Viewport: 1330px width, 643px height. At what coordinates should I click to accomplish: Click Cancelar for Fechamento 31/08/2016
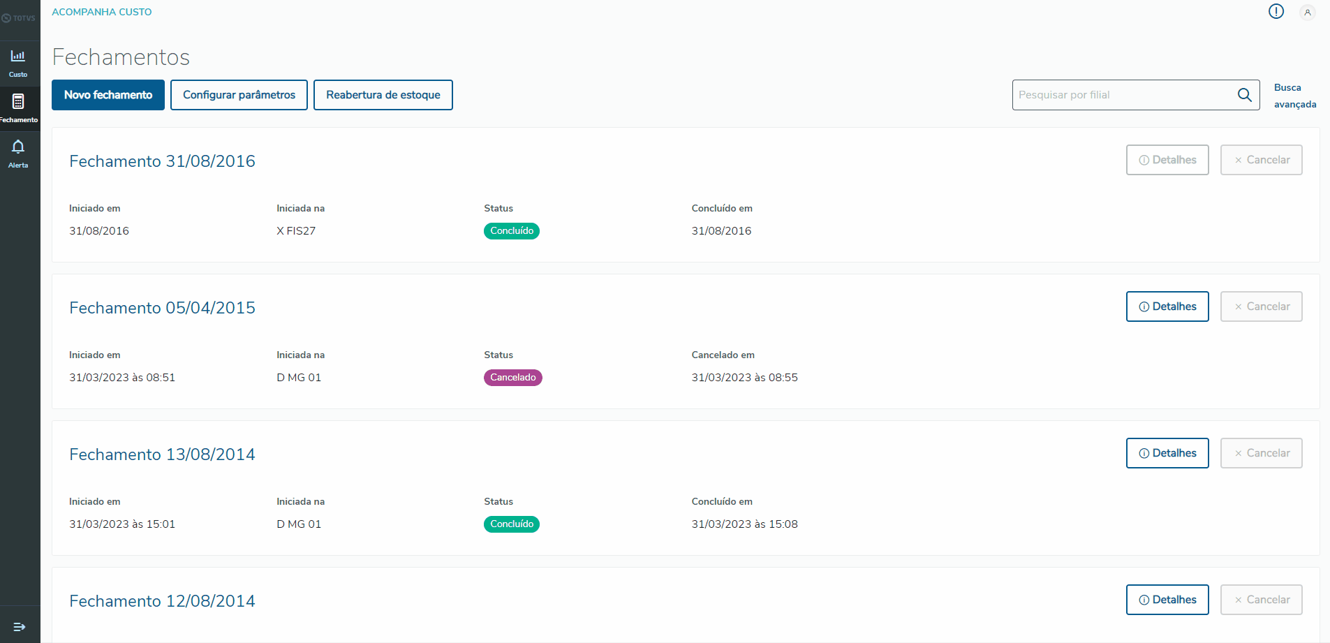point(1261,160)
